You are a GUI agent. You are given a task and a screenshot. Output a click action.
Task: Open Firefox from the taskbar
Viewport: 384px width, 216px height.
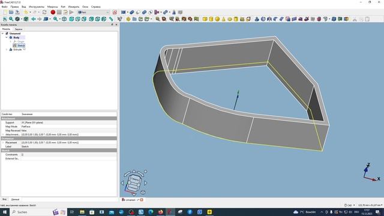160,212
